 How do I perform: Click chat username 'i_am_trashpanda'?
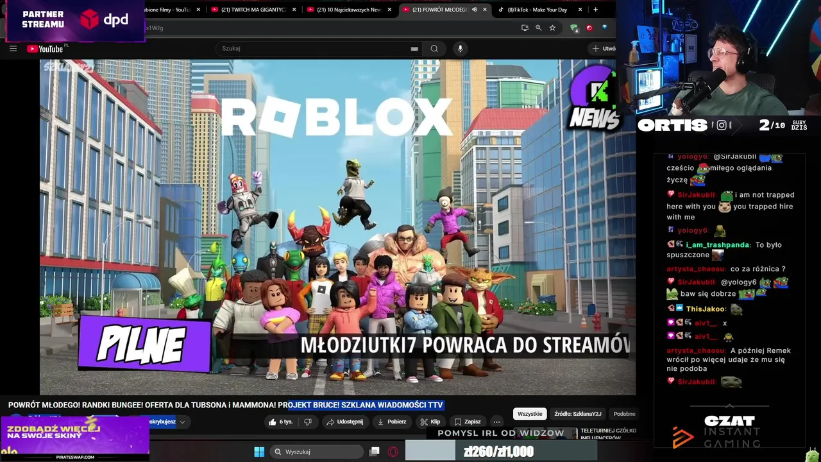[718, 244]
